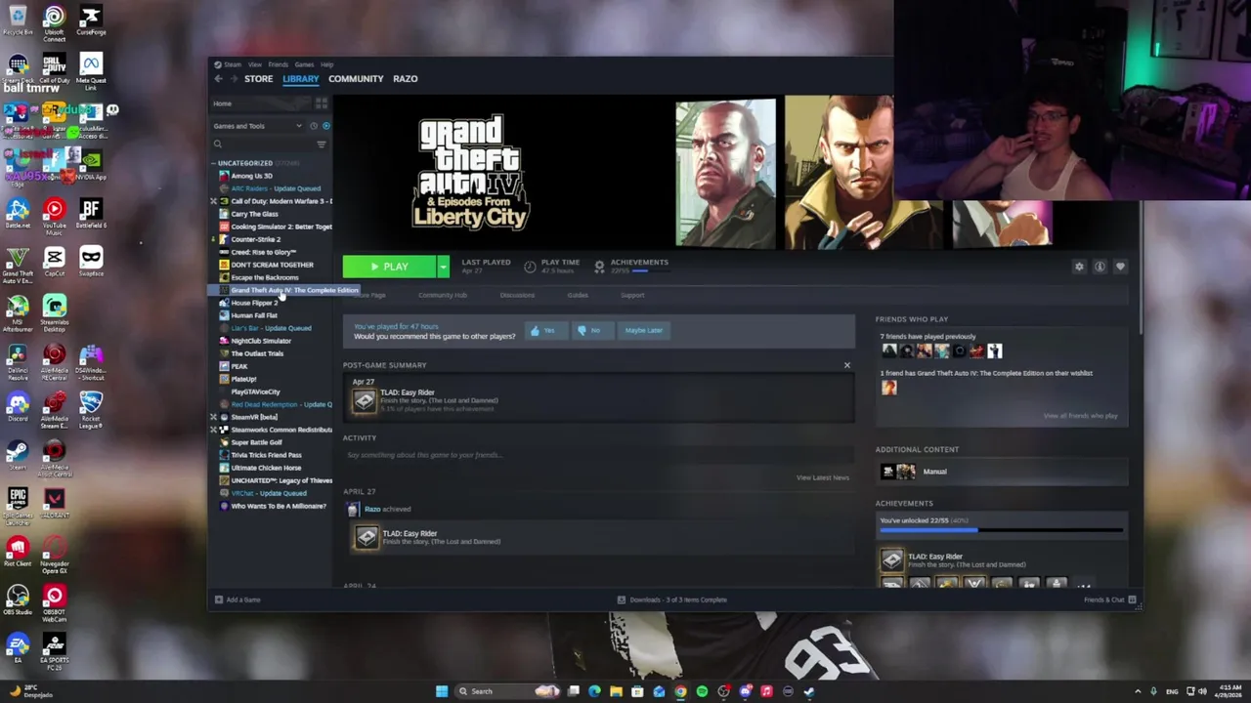Open Friends & Chat
1251x703 pixels.
click(x=1109, y=600)
